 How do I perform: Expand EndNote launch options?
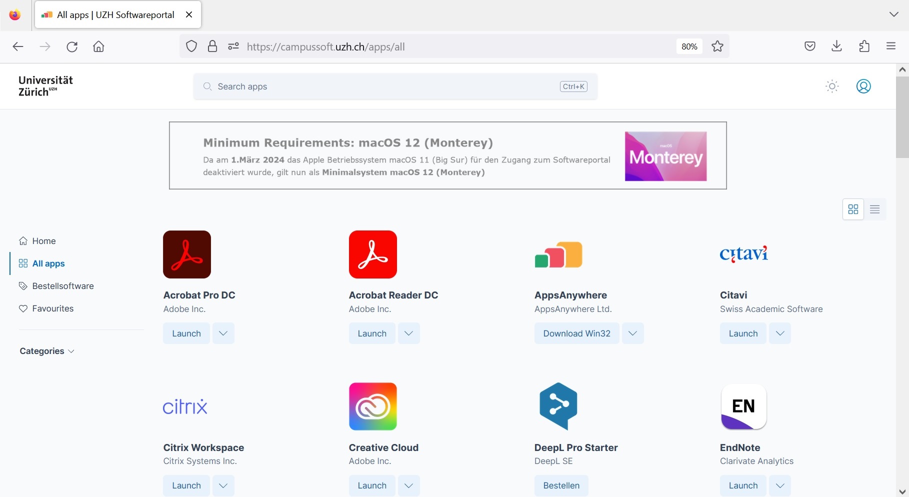tap(780, 485)
